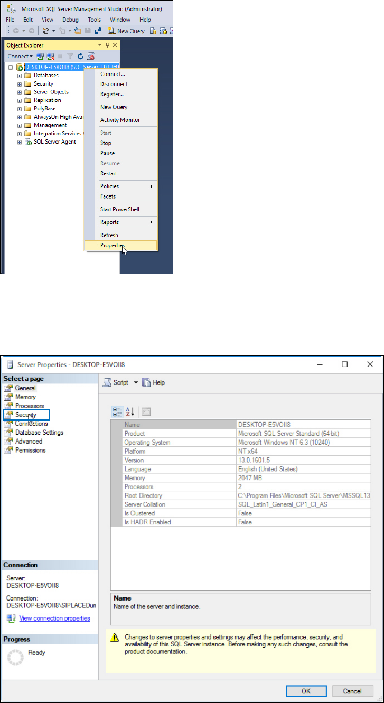This screenshot has height=703, width=384.
Task: Expand the Security folder in Object Explorer
Action: click(x=20, y=84)
